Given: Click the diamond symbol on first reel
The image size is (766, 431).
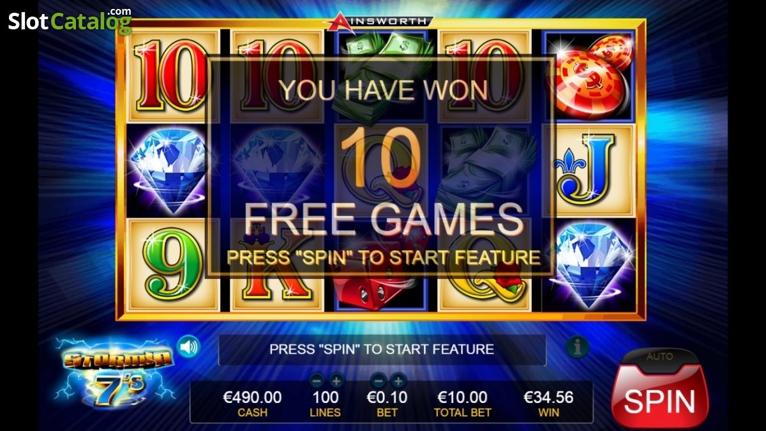Looking at the screenshot, I should [x=167, y=170].
